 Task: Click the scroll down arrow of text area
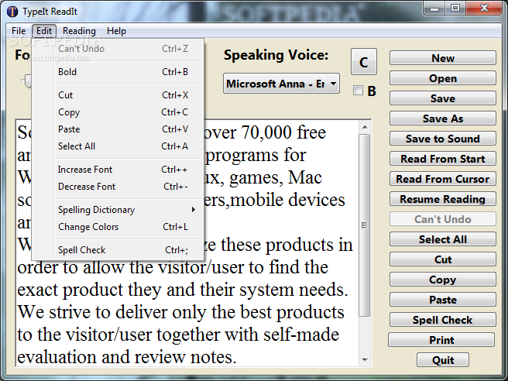point(365,359)
